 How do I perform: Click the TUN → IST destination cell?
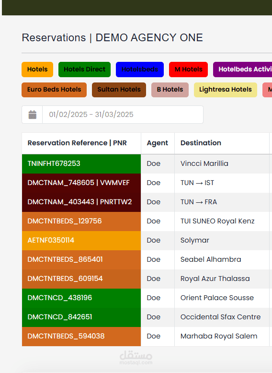222,183
